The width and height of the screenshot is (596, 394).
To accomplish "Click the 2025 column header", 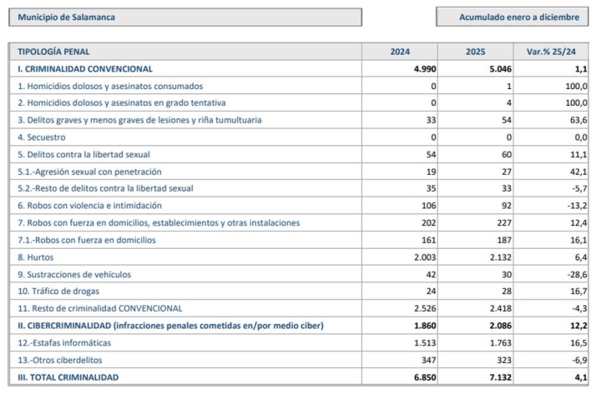I will [475, 52].
